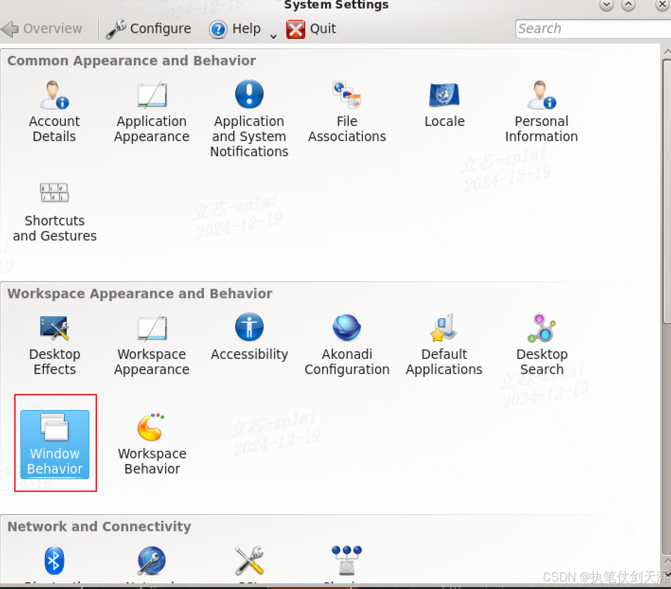Open the three-blue-nodes sharing icon
Viewport: 671px width, 589px height.
click(347, 560)
